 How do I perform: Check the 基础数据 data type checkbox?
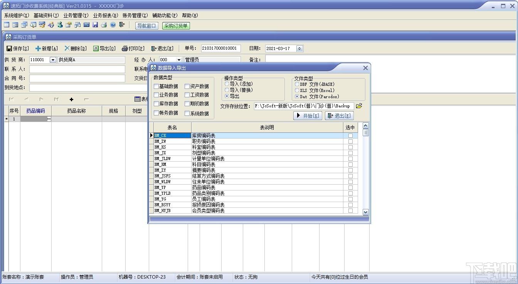pos(156,87)
